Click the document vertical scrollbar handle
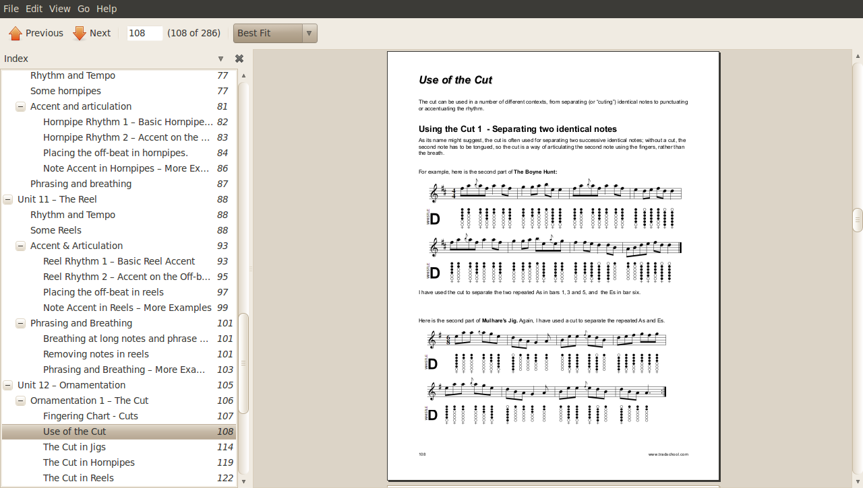Viewport: 863px width, 488px height. 858,220
